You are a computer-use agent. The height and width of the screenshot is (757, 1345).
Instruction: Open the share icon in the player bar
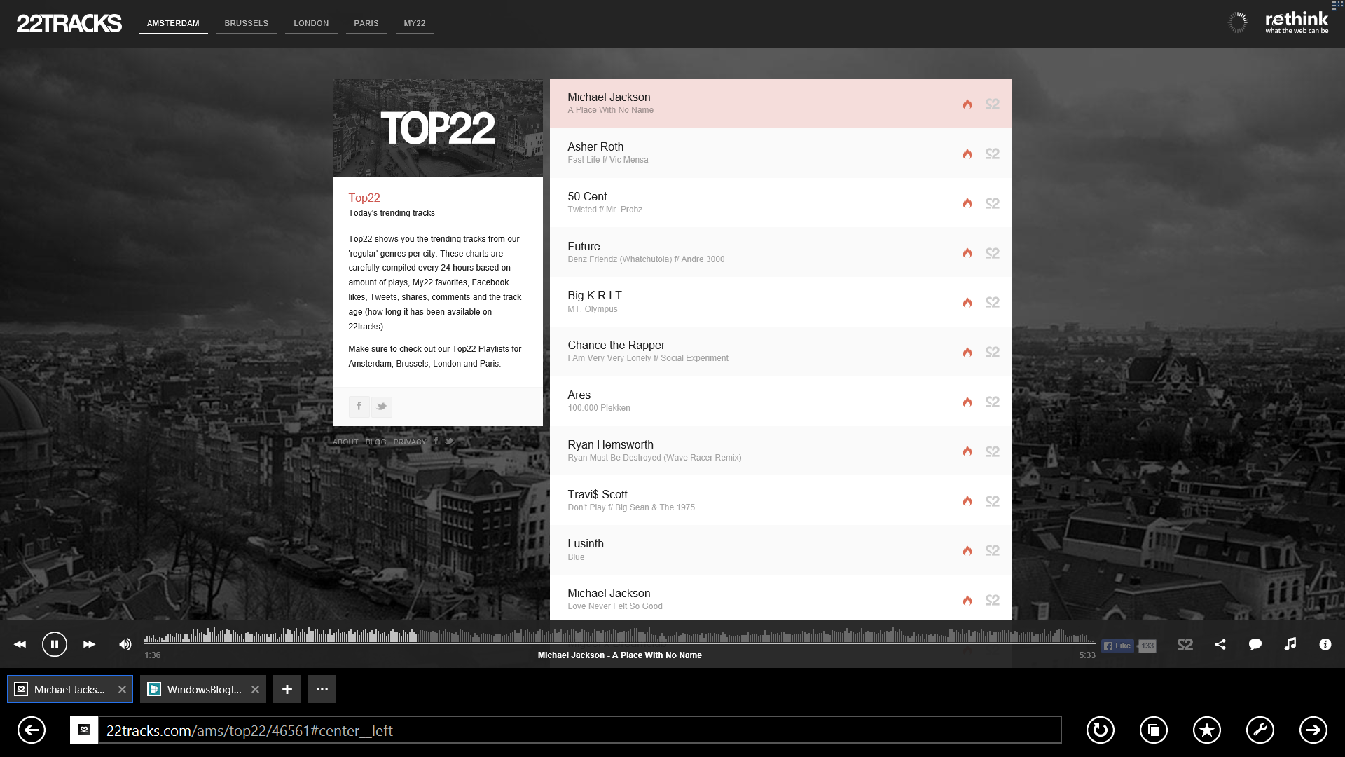(1220, 644)
